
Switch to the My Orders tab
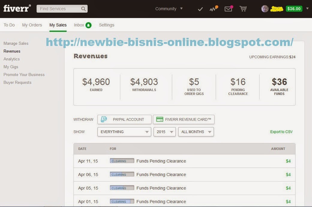click(x=32, y=25)
